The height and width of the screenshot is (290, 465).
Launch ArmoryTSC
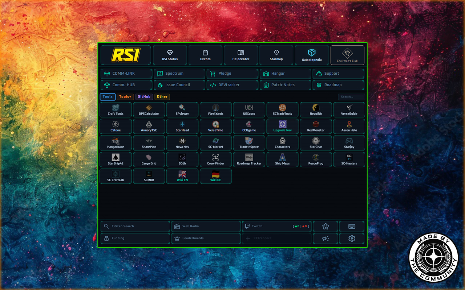click(149, 127)
